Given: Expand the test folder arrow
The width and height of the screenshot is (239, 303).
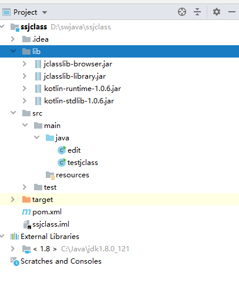Looking at the screenshot, I should [x=25, y=187].
